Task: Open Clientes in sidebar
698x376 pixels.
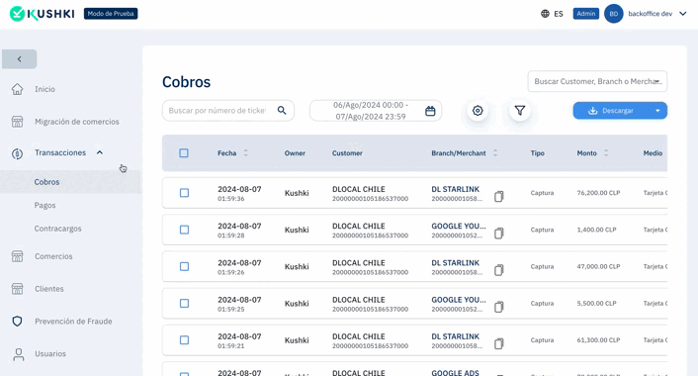Action: coord(49,289)
